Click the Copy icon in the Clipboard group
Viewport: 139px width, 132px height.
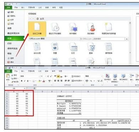coord(12,78)
